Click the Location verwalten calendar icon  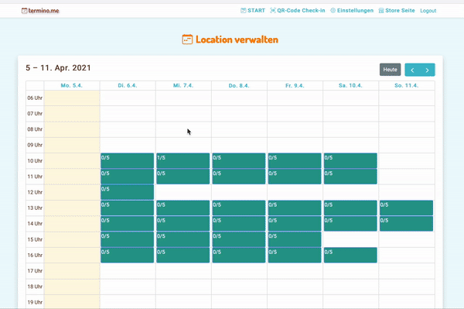point(187,39)
